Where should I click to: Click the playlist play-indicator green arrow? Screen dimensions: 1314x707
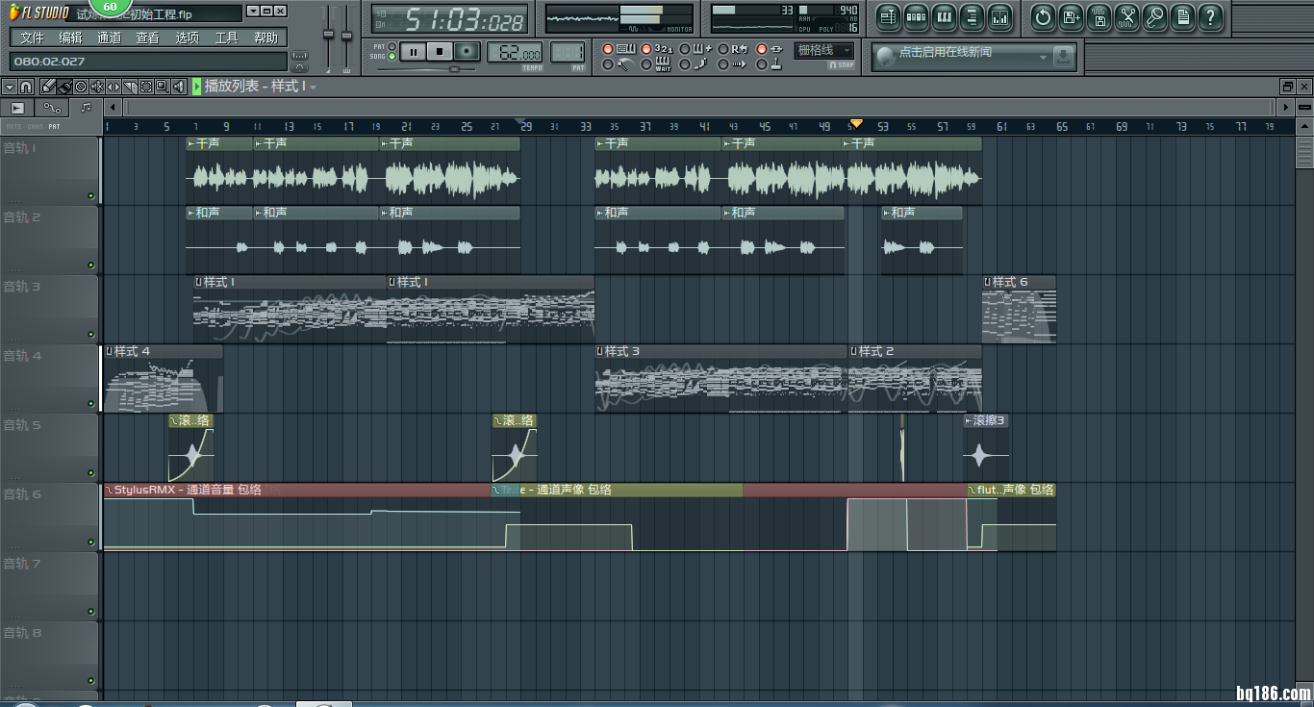pos(196,87)
